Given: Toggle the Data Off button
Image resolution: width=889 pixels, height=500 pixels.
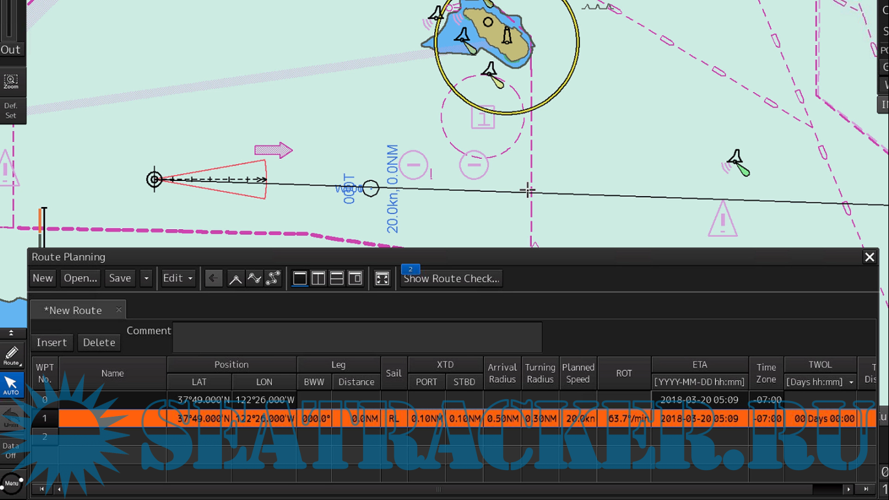Looking at the screenshot, I should point(11,451).
